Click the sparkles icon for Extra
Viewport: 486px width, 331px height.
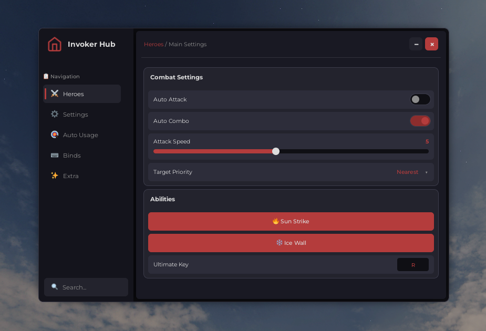click(x=55, y=176)
